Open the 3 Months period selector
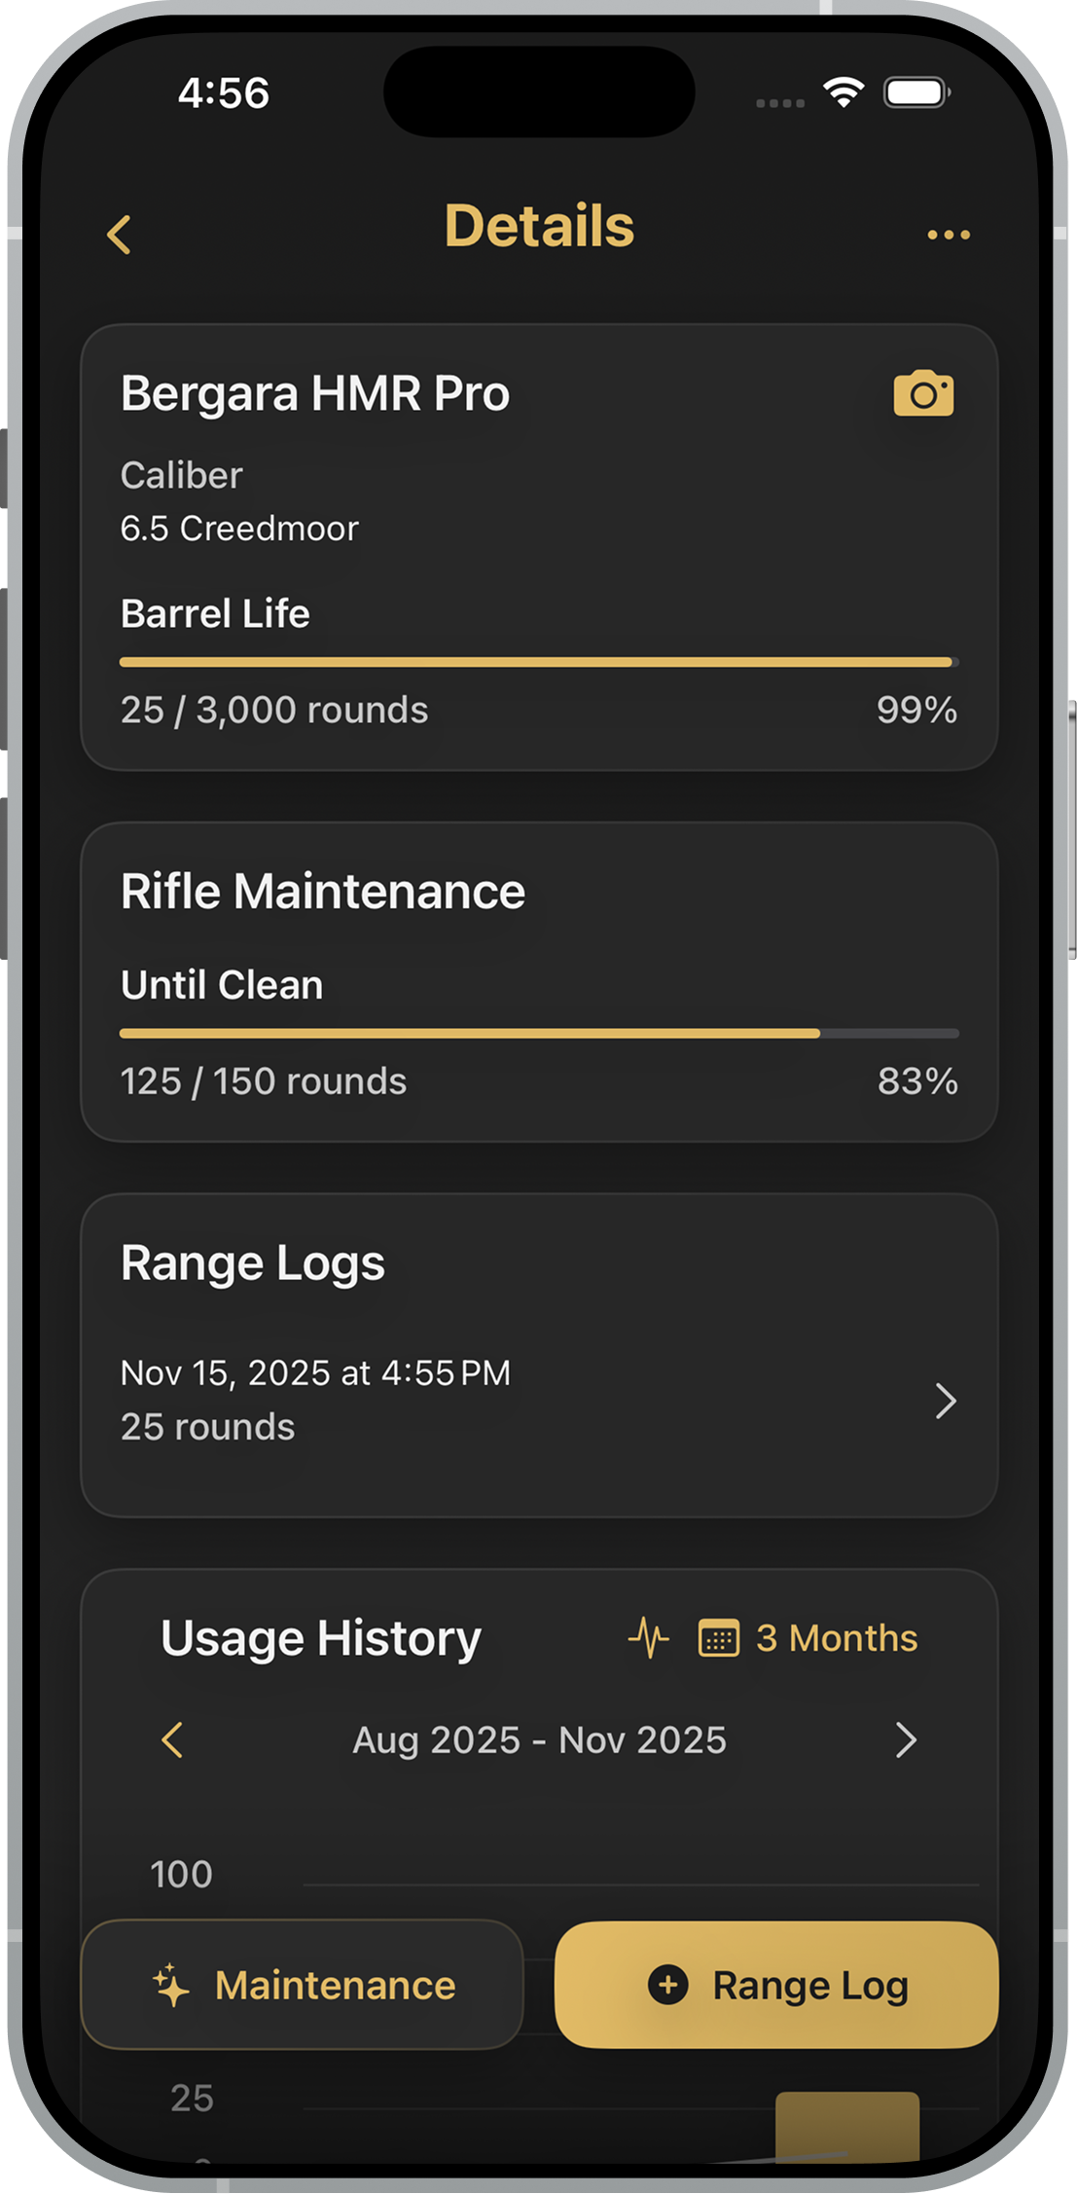The height and width of the screenshot is (2194, 1077). click(837, 1638)
